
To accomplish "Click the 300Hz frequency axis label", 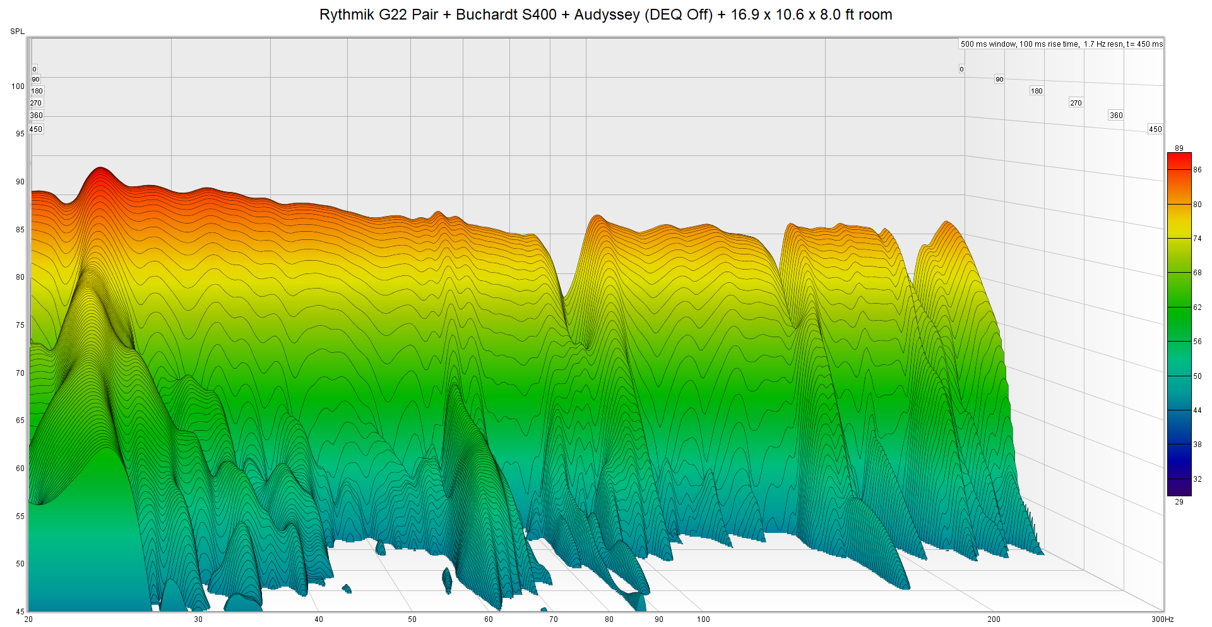I will [x=1163, y=619].
